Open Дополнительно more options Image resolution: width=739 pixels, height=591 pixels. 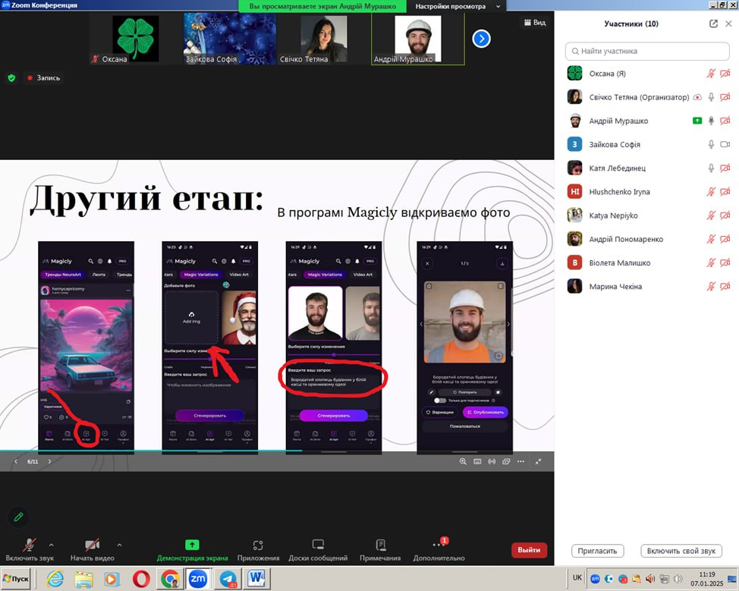(439, 549)
